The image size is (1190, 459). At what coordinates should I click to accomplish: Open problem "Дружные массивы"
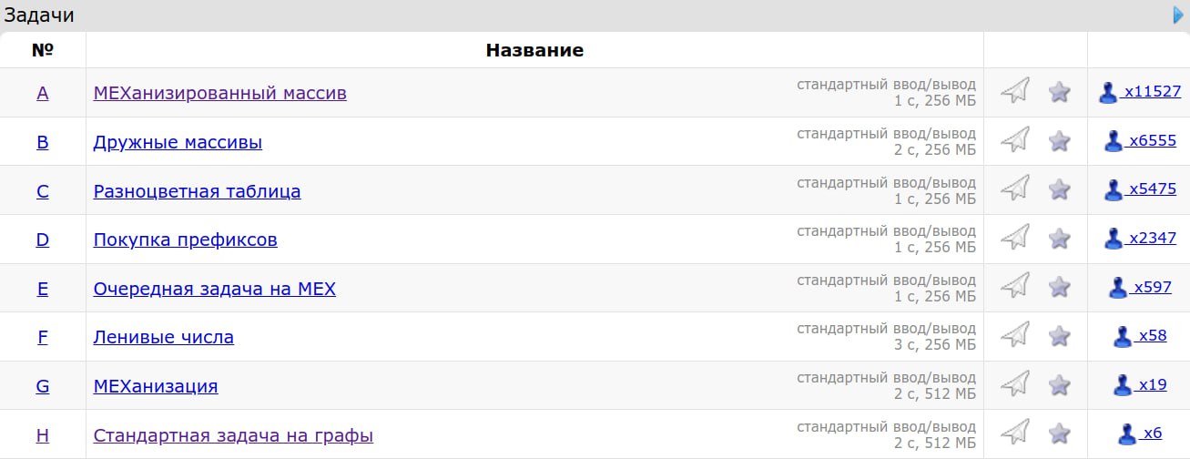click(x=178, y=142)
